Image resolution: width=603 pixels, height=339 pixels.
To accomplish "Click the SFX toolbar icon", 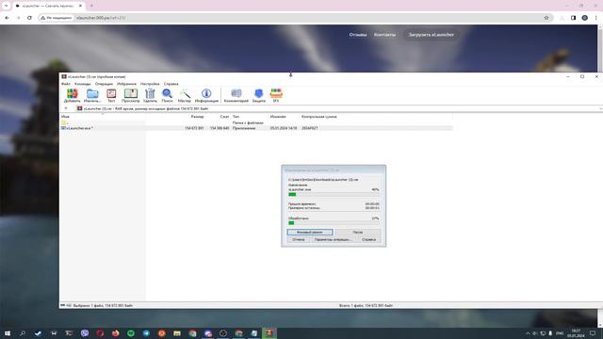I will [276, 95].
